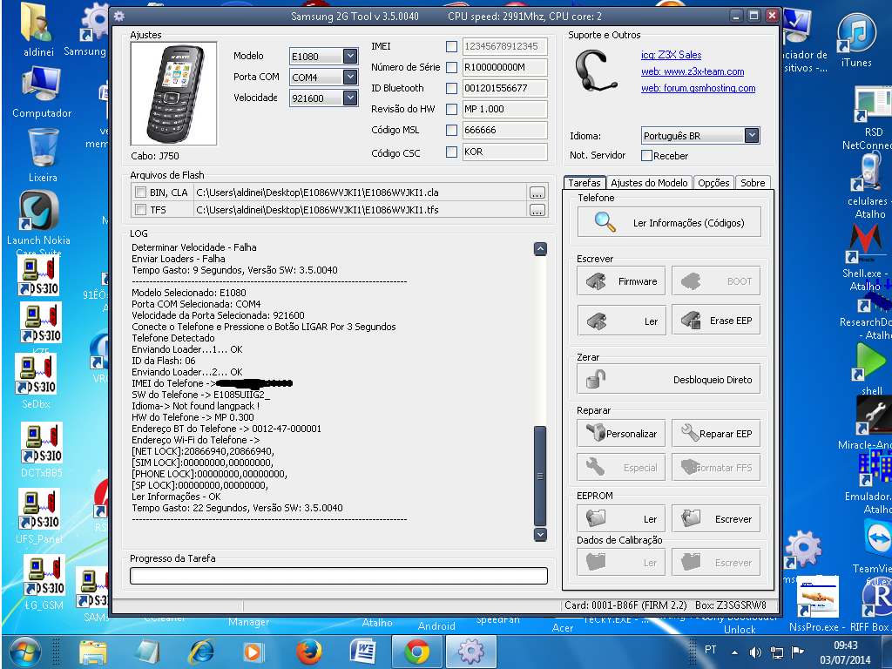The height and width of the screenshot is (669, 892).
Task: Open the gear menu icon in title bar
Action: pyautogui.click(x=119, y=16)
